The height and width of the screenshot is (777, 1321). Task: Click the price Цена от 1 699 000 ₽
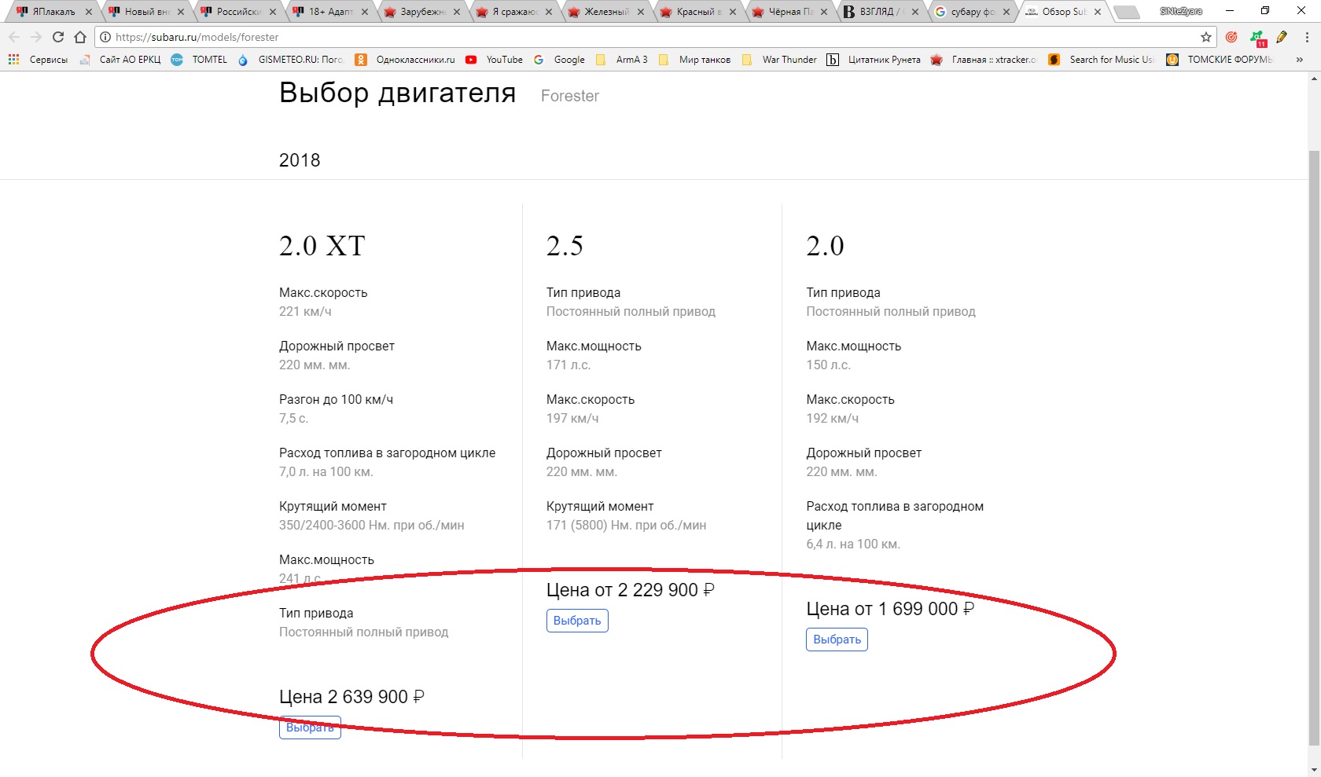890,609
